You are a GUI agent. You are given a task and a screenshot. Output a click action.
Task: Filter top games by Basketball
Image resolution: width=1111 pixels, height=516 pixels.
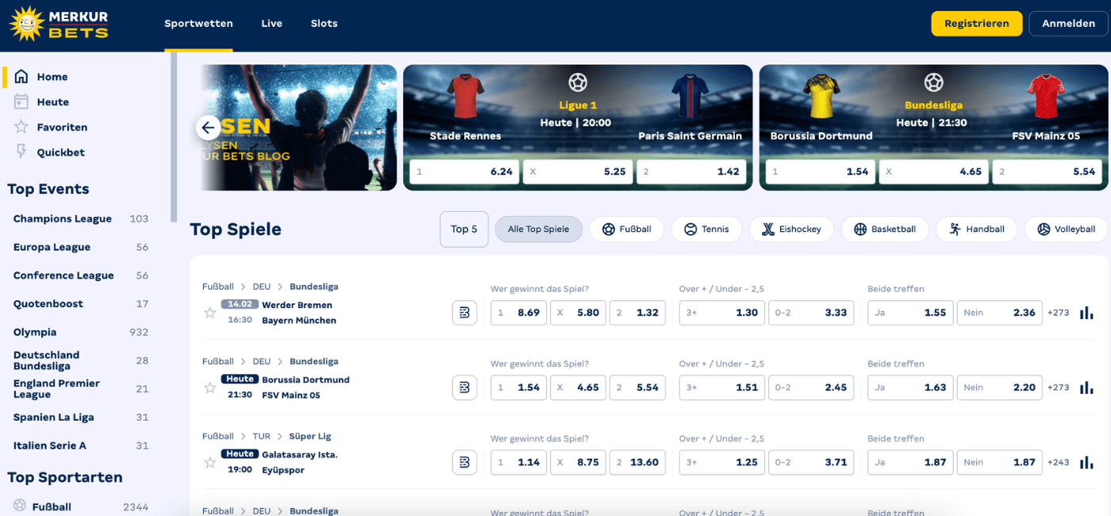[884, 229]
